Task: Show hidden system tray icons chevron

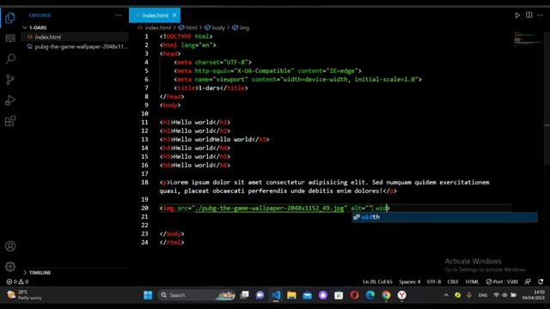Action: (446, 295)
